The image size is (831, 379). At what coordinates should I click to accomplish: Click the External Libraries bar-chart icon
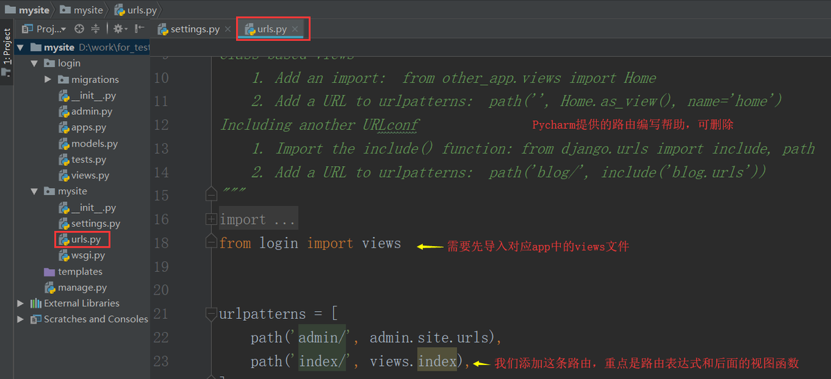coord(36,303)
